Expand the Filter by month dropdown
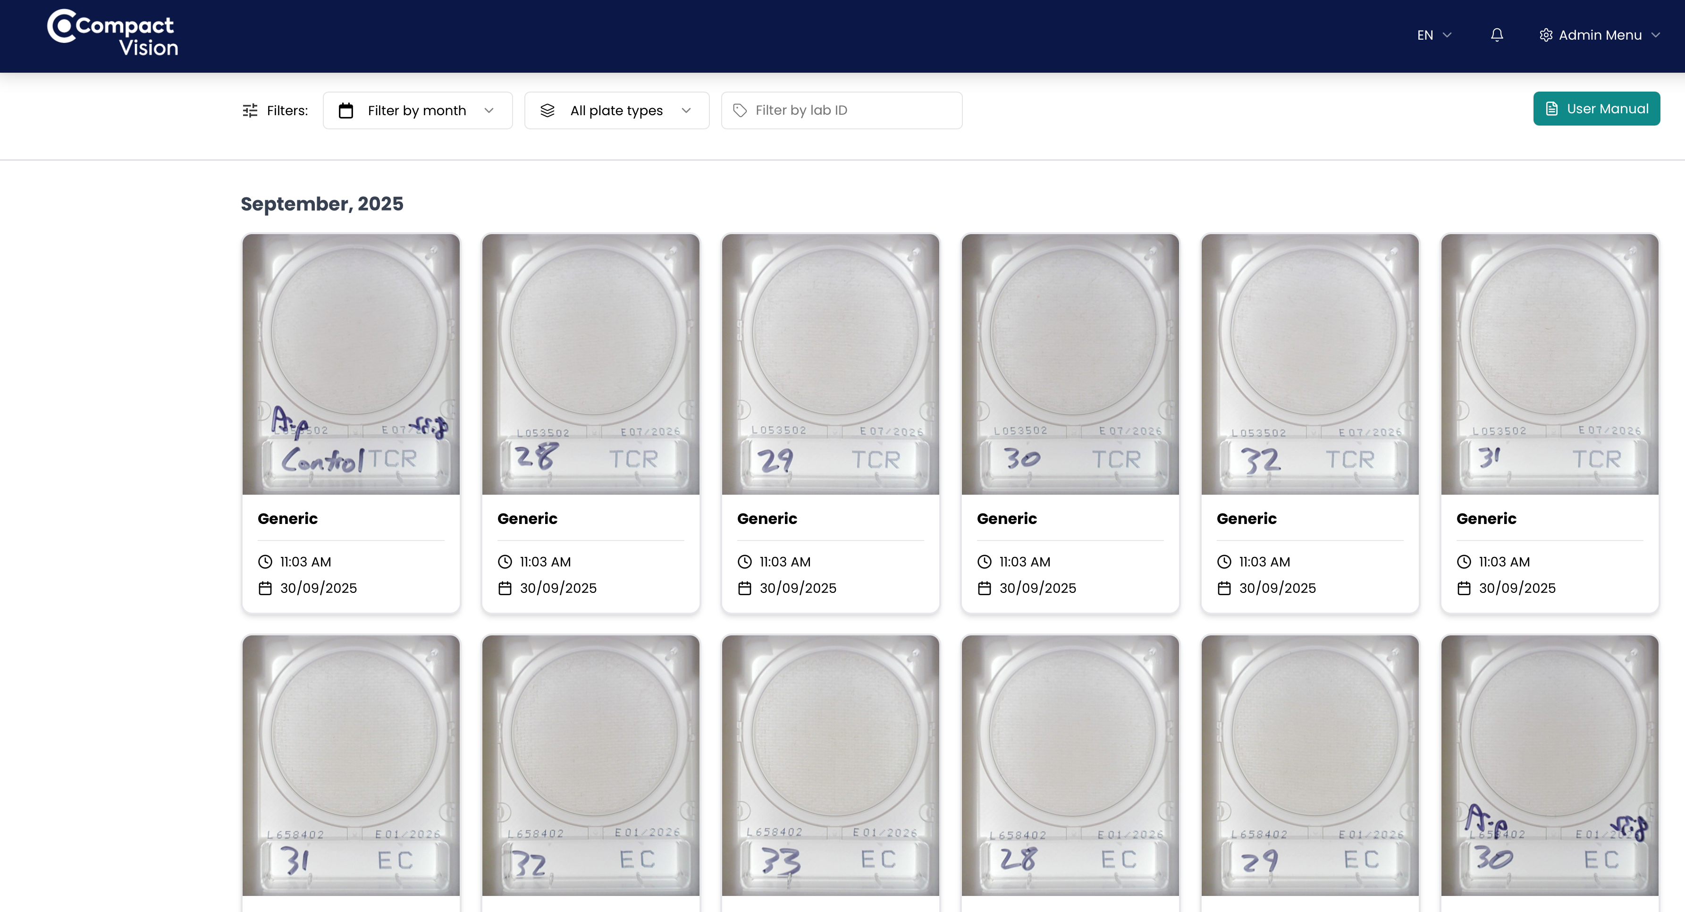1685x912 pixels. pos(417,110)
